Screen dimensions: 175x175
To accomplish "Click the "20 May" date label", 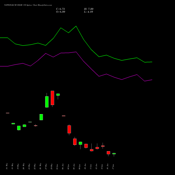I will pos(23,166).
